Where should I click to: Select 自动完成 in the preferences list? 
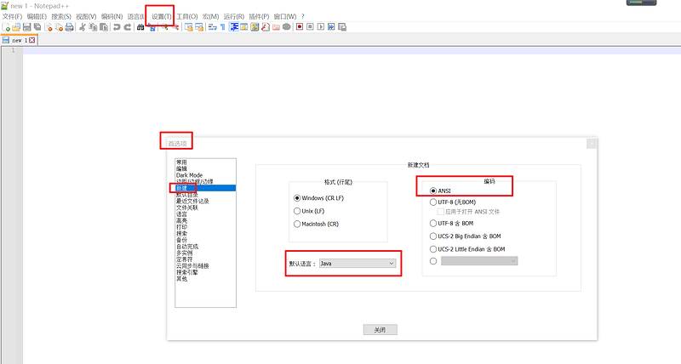[x=186, y=247]
